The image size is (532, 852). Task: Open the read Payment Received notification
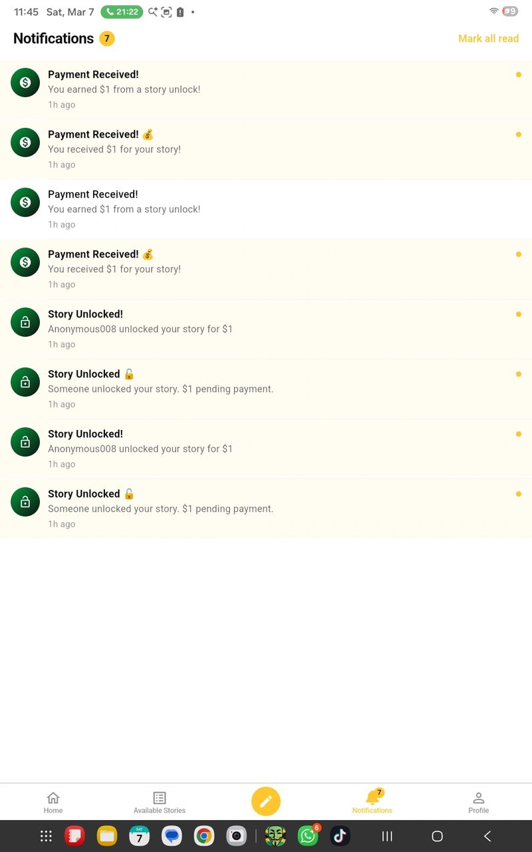[266, 209]
